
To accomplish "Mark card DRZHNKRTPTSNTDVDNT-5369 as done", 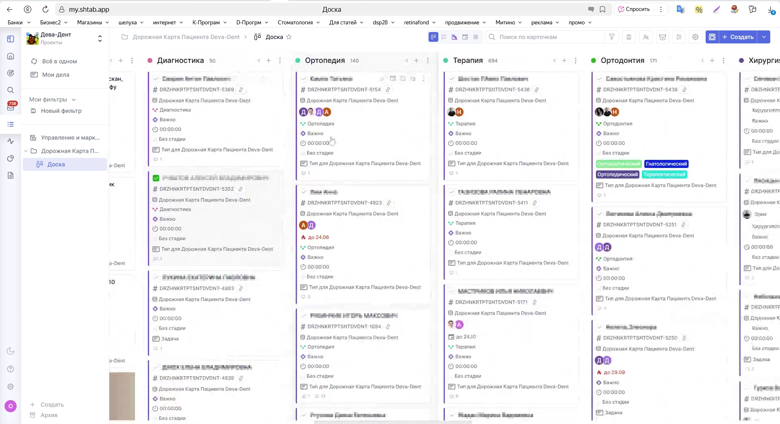I will coord(156,79).
